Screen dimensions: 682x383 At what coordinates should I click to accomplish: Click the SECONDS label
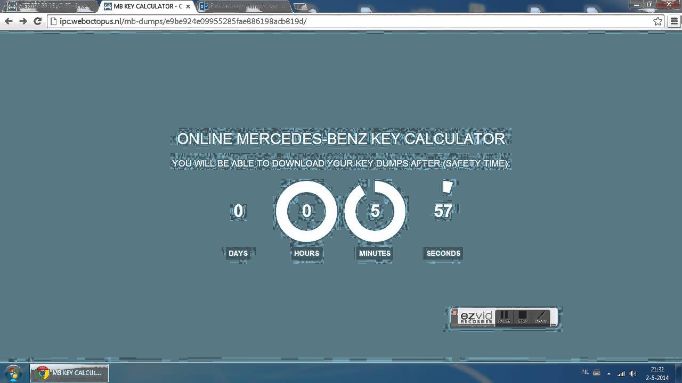(x=443, y=253)
